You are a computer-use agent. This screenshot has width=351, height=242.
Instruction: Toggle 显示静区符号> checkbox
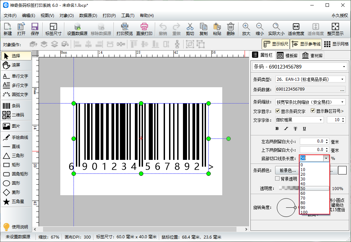coord(313,111)
